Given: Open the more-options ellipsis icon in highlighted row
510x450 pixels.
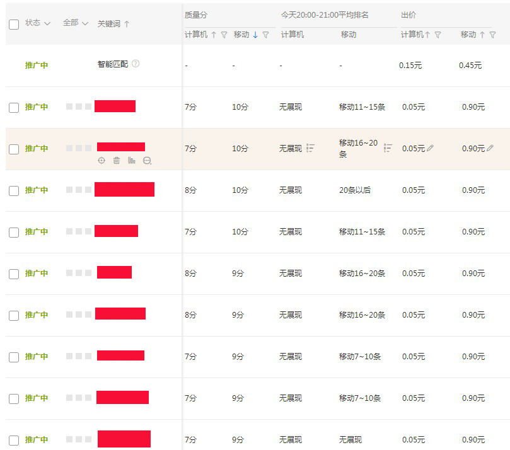Looking at the screenshot, I should (x=147, y=161).
